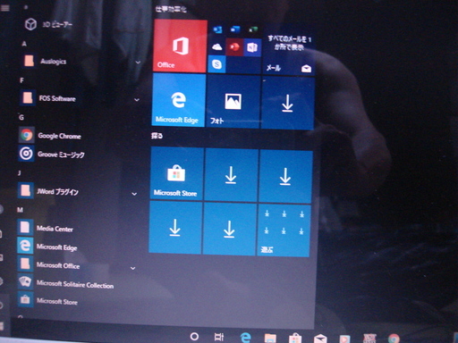
Task: Launch Chrome from the taskbar
Action: (394, 339)
